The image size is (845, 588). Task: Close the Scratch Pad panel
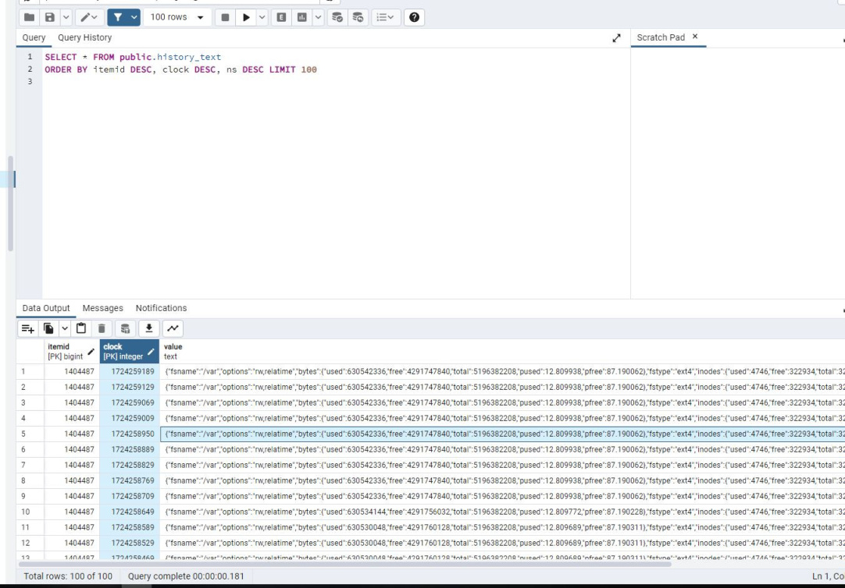tap(695, 37)
